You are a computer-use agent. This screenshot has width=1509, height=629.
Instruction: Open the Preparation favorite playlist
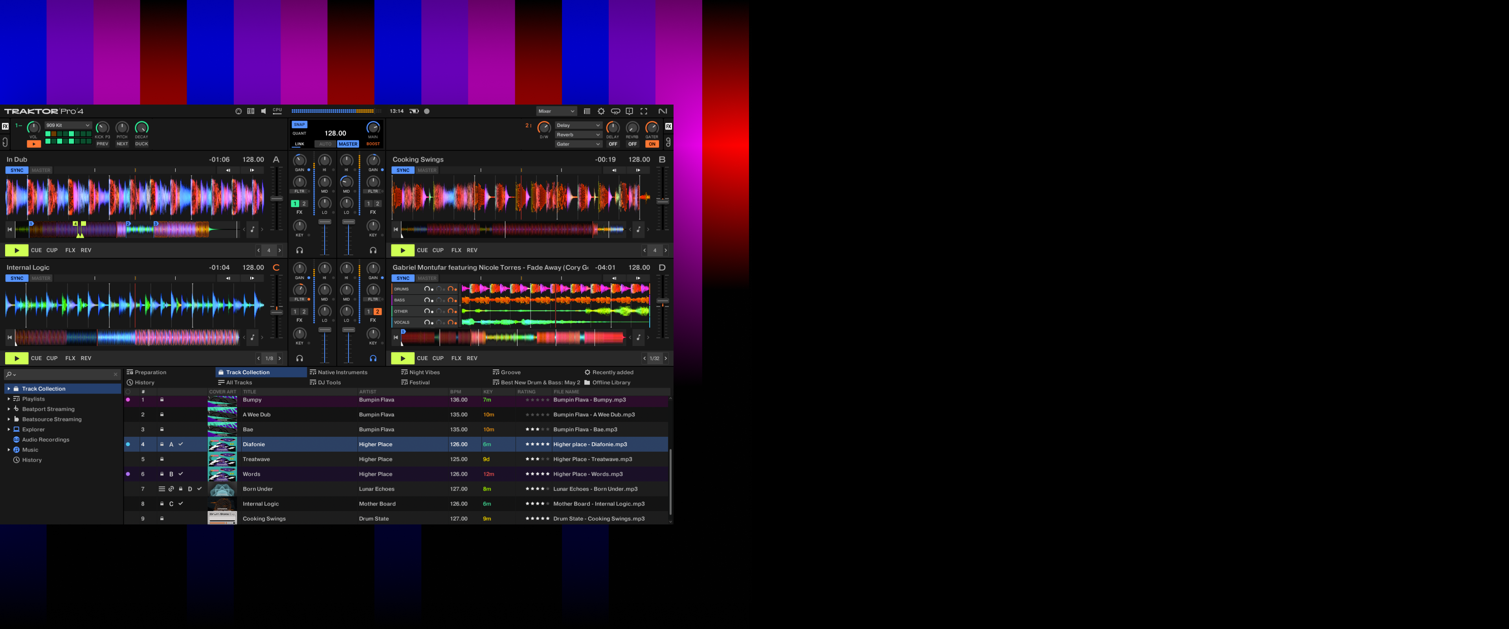click(x=147, y=373)
